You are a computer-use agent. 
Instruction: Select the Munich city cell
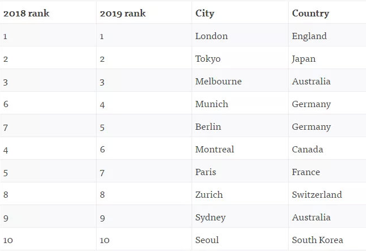211,104
